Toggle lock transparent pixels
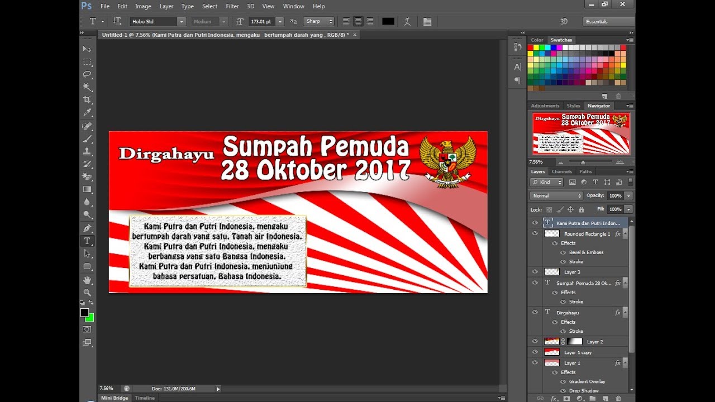 click(x=549, y=209)
